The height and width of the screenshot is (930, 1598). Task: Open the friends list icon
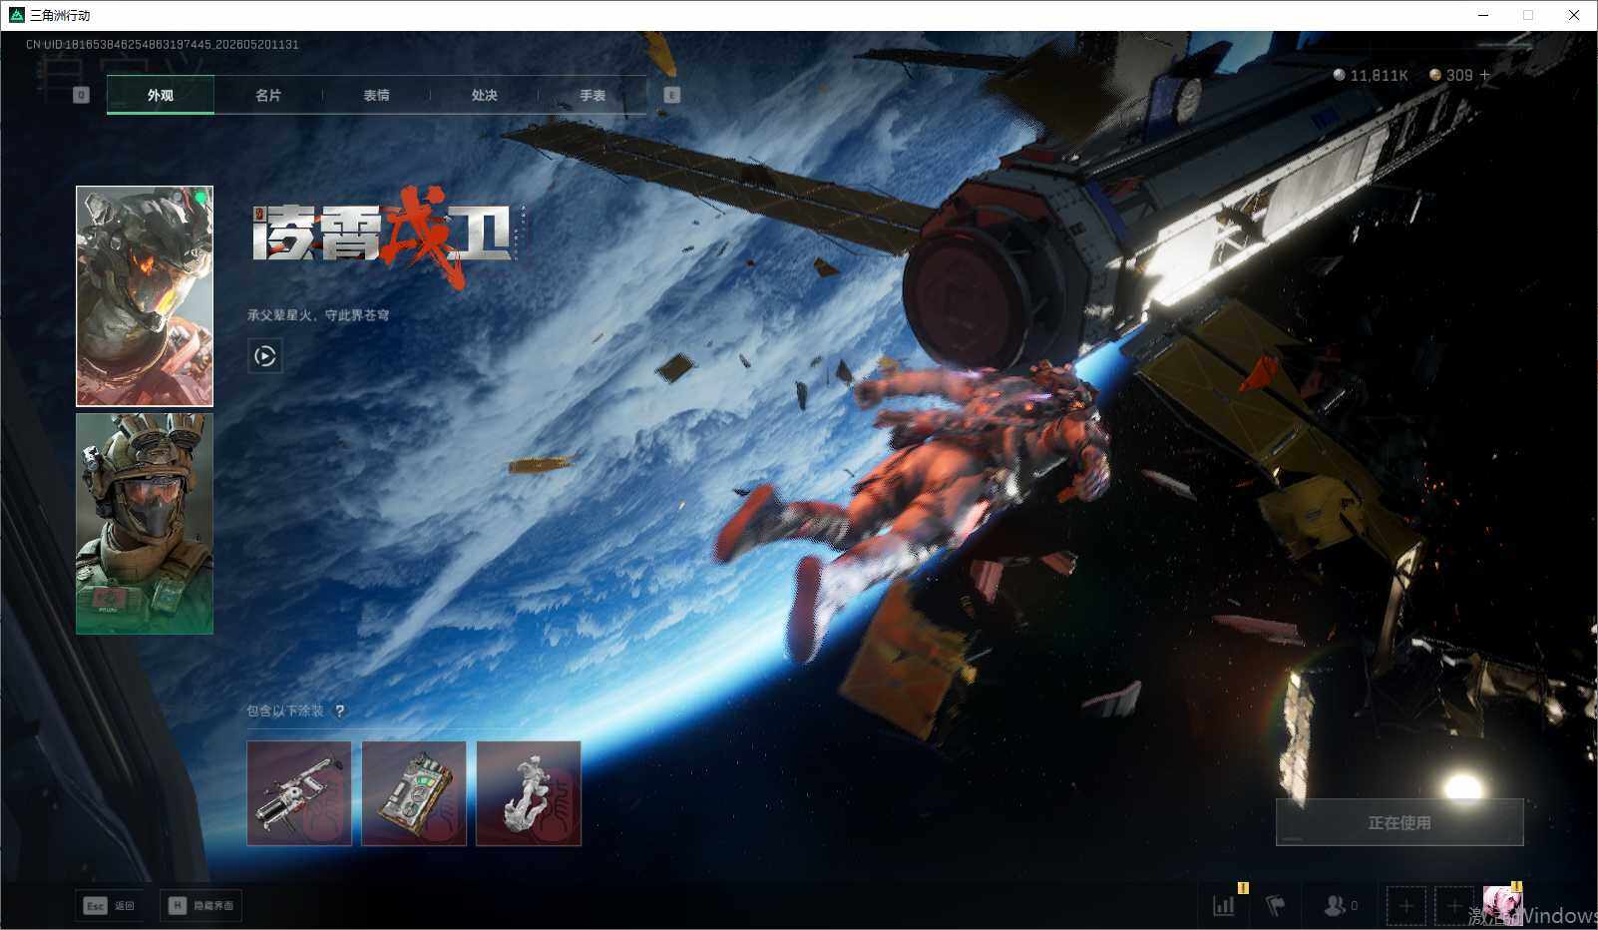point(1340,906)
